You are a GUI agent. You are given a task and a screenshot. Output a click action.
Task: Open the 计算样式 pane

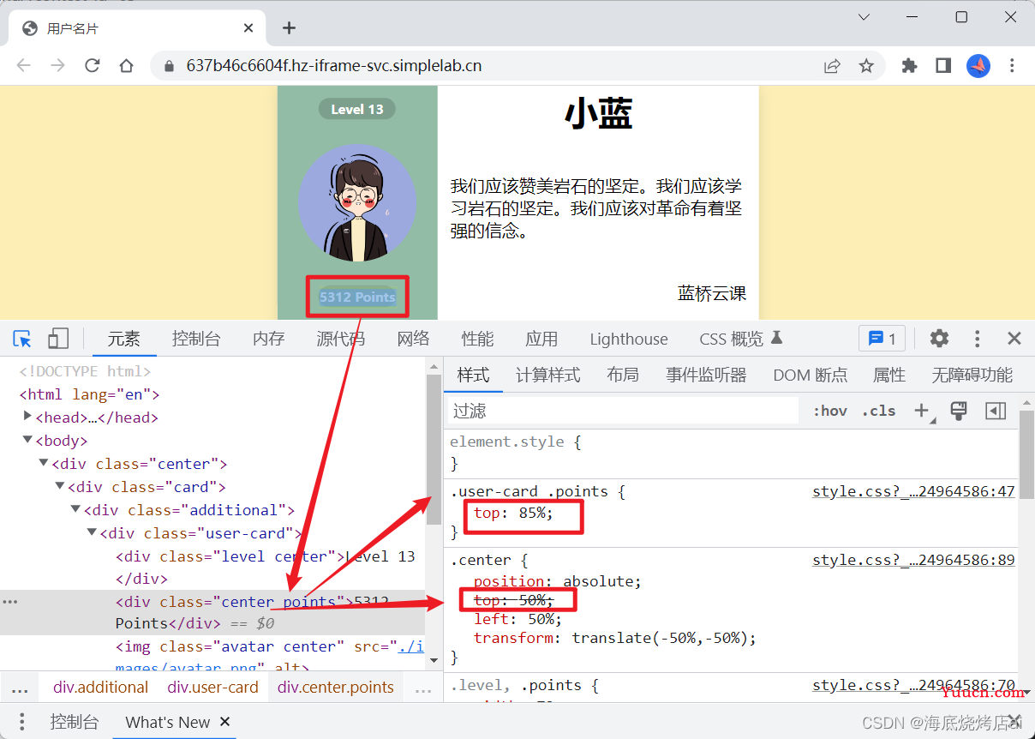[x=547, y=375]
